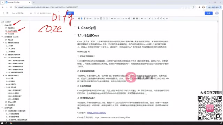223x125 pixels.
Task: Open outline item 1.2 Coze平台架构
Action: pos(11,31)
